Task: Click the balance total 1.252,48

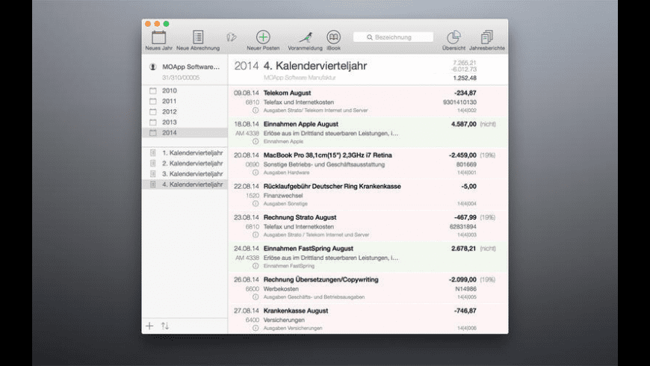Action: [465, 78]
